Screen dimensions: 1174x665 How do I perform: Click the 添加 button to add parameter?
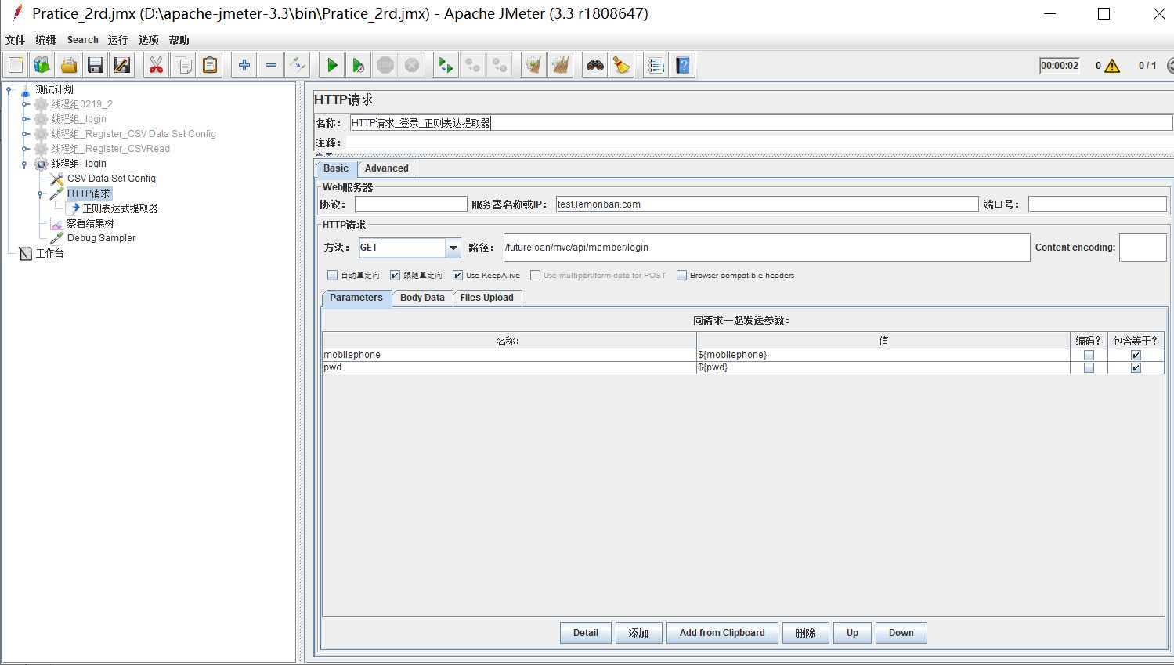[639, 633]
